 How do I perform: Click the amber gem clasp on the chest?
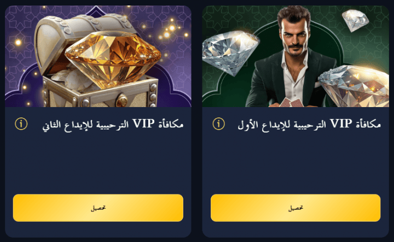click(x=121, y=101)
